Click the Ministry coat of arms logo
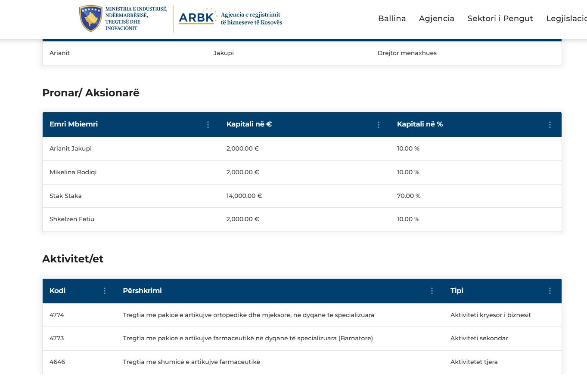Viewport: 587px width, 379px height. pyautogui.click(x=90, y=18)
